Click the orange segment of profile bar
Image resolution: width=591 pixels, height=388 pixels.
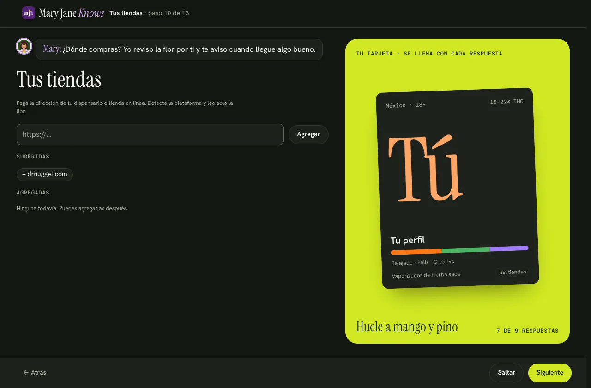point(416,252)
